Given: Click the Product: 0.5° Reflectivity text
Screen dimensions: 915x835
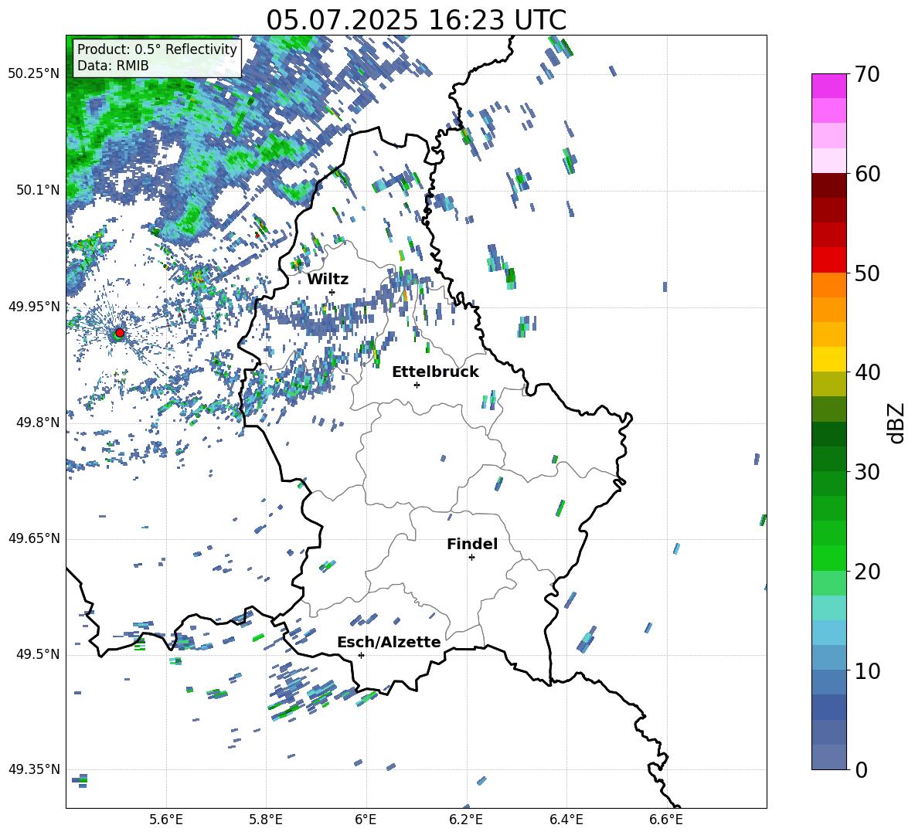Looking at the screenshot, I should point(157,49).
